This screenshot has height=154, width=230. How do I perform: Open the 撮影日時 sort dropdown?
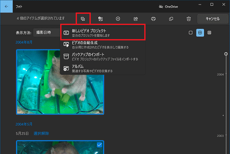point(47,32)
